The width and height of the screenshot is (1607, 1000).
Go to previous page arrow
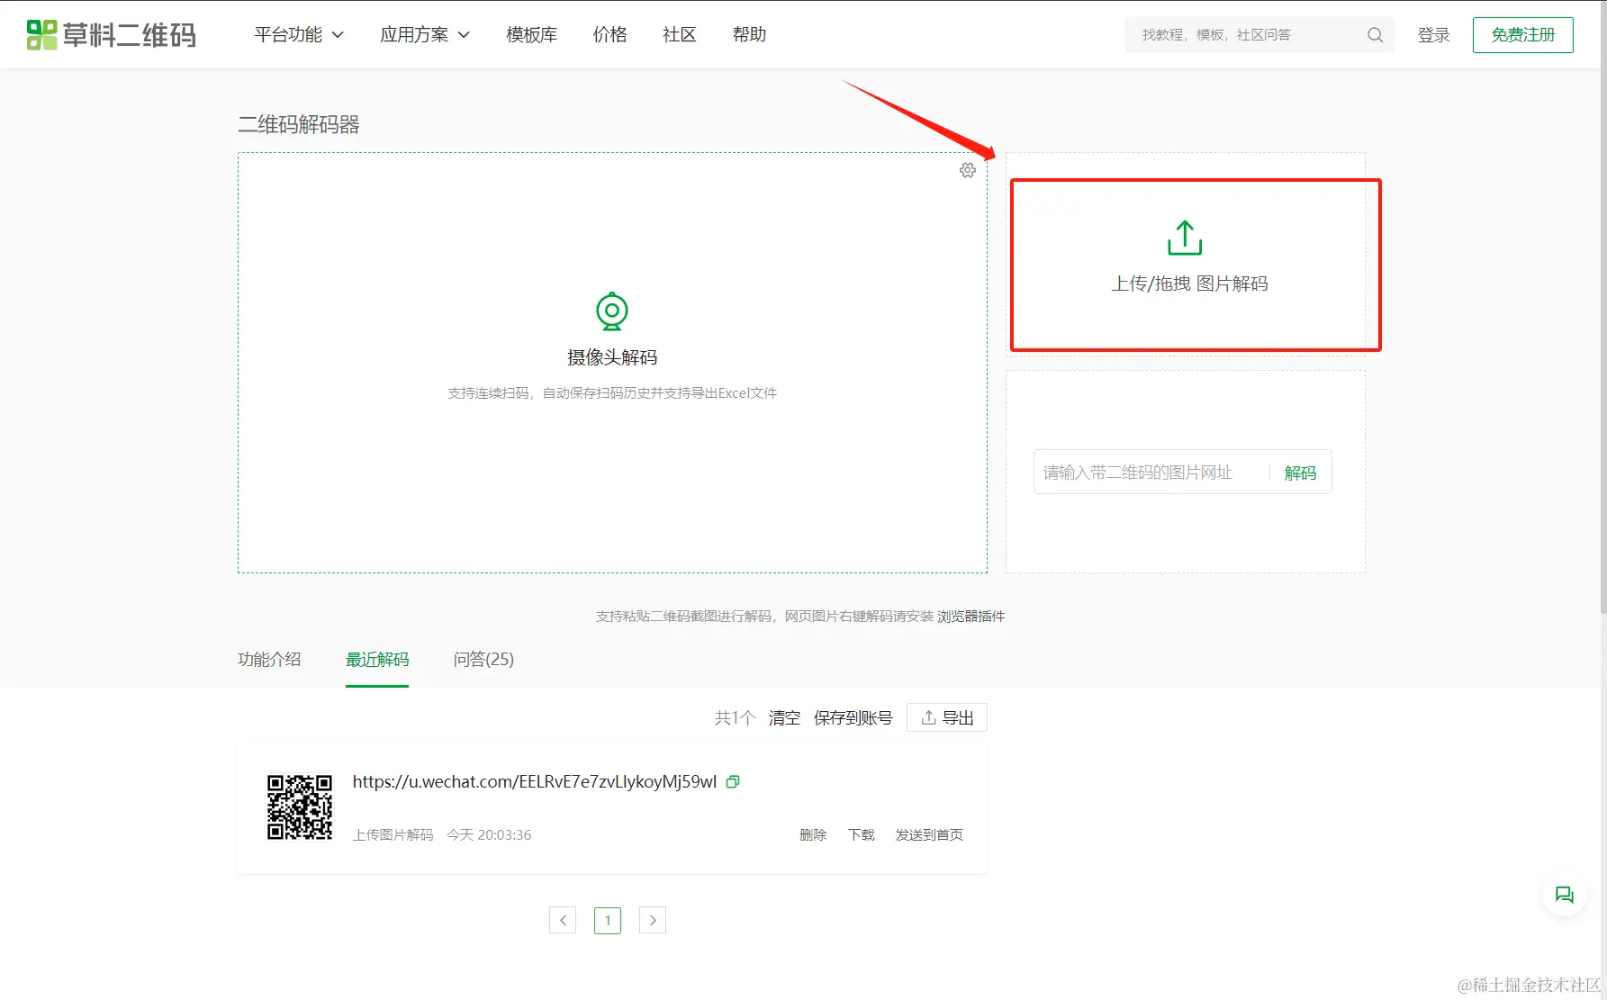click(x=563, y=920)
